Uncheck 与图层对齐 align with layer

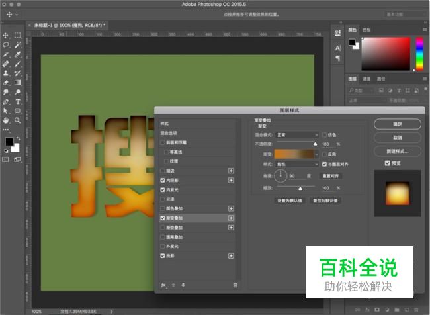pos(324,164)
